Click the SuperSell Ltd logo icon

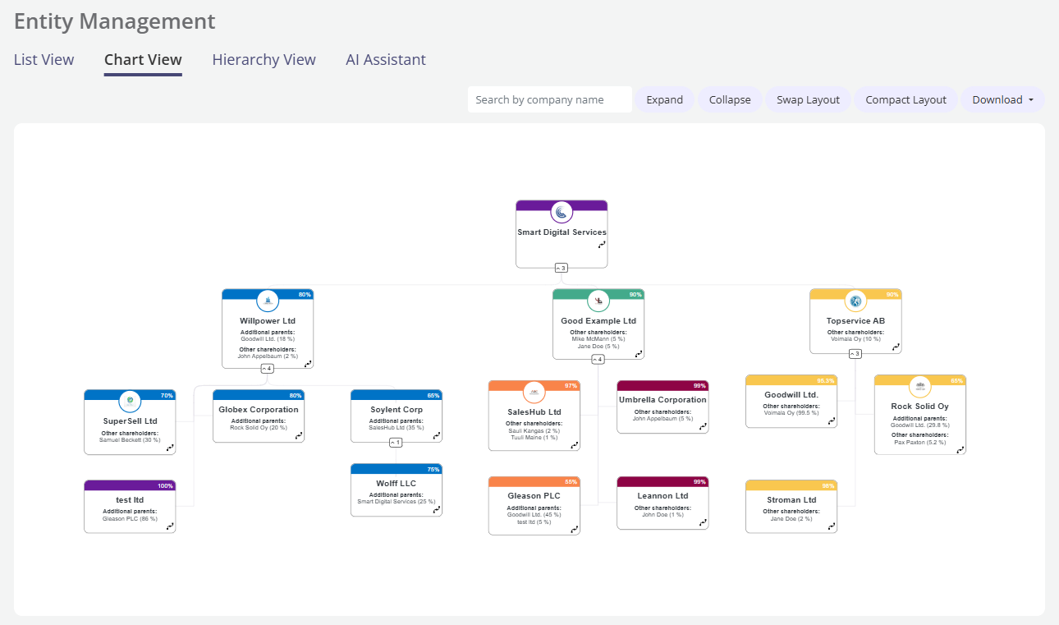click(130, 402)
